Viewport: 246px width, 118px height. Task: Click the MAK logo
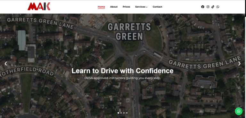point(39,6)
